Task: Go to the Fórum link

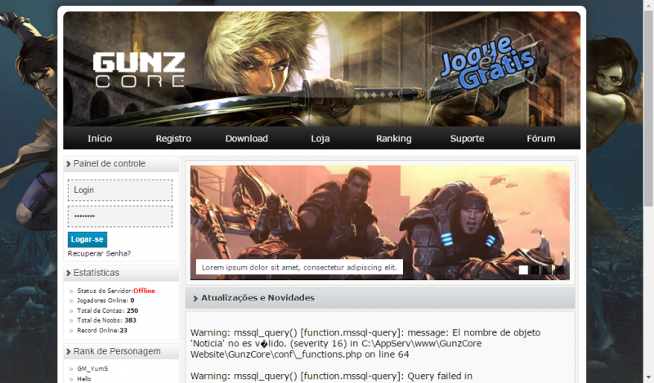Action: click(540, 138)
